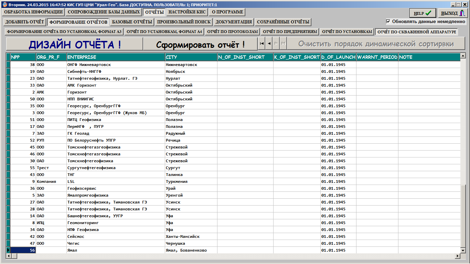Click the NOTE column header

click(429, 57)
